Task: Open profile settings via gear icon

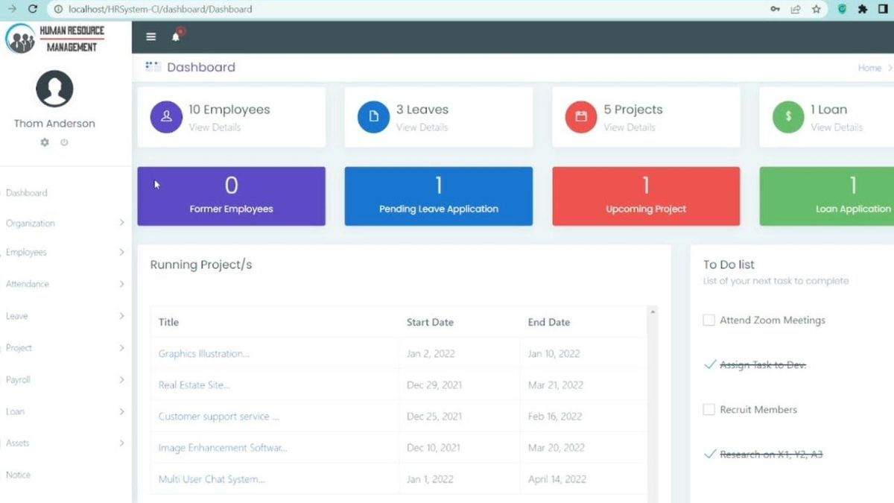Action: pyautogui.click(x=45, y=142)
